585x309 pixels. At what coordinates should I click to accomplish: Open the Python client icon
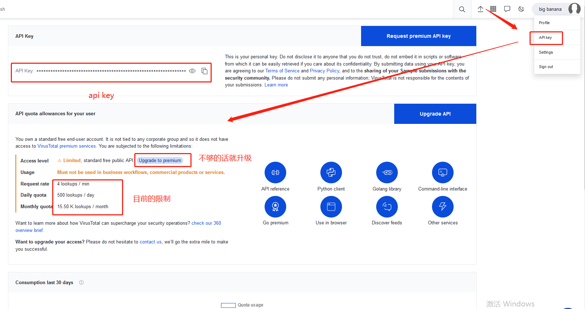331,173
